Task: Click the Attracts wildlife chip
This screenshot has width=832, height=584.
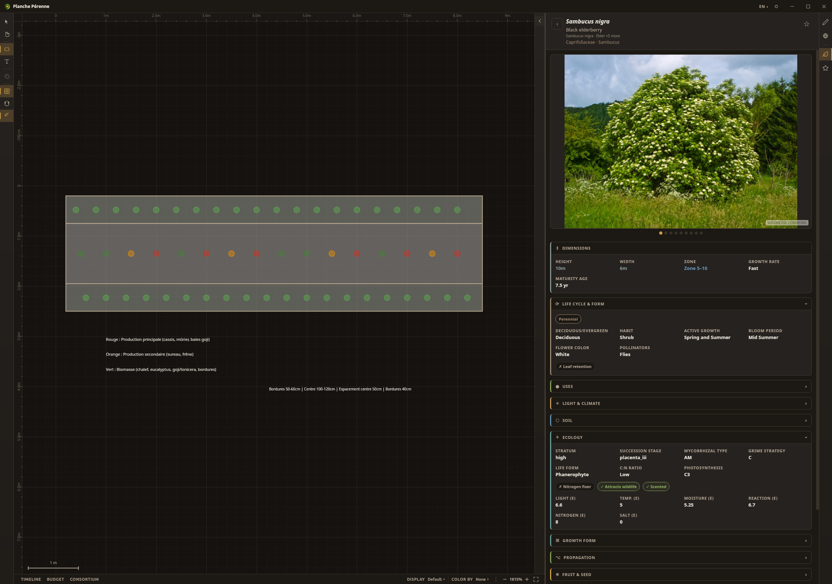Action: (618, 487)
